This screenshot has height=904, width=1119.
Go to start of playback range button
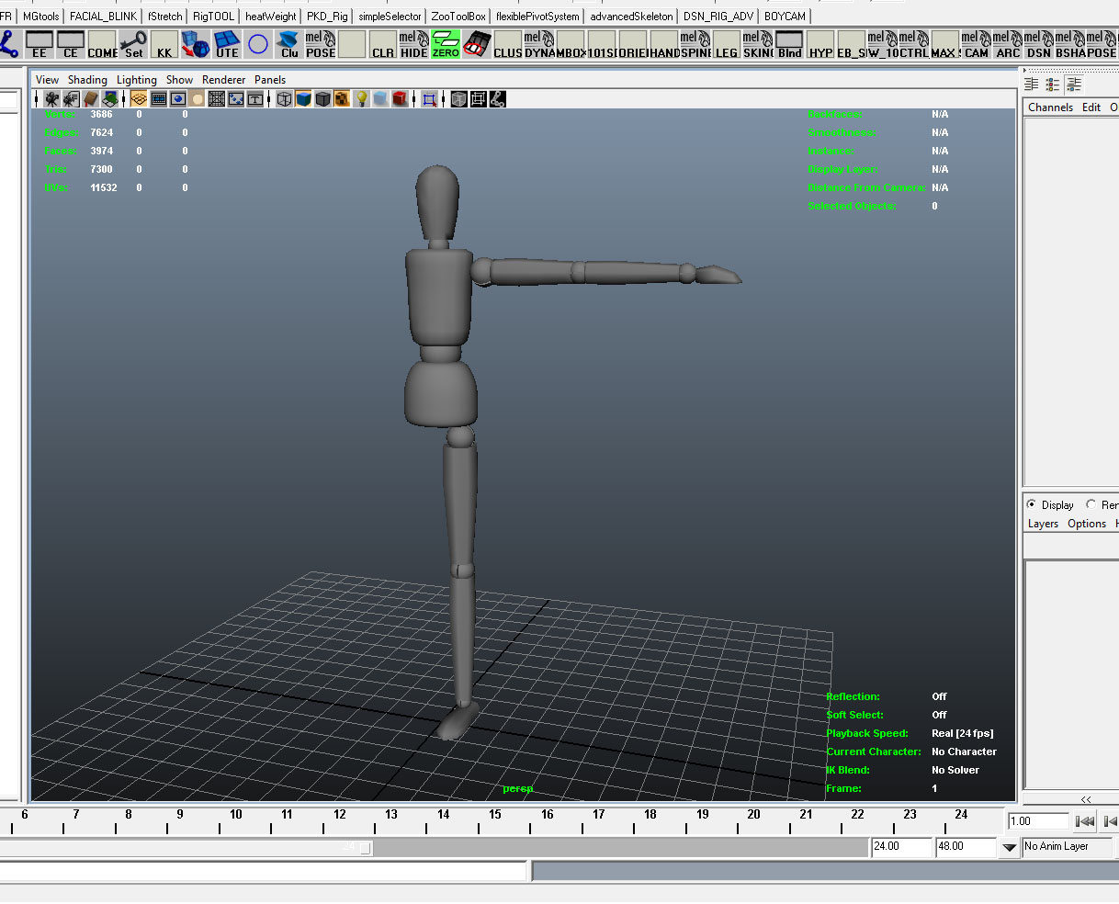[1085, 821]
